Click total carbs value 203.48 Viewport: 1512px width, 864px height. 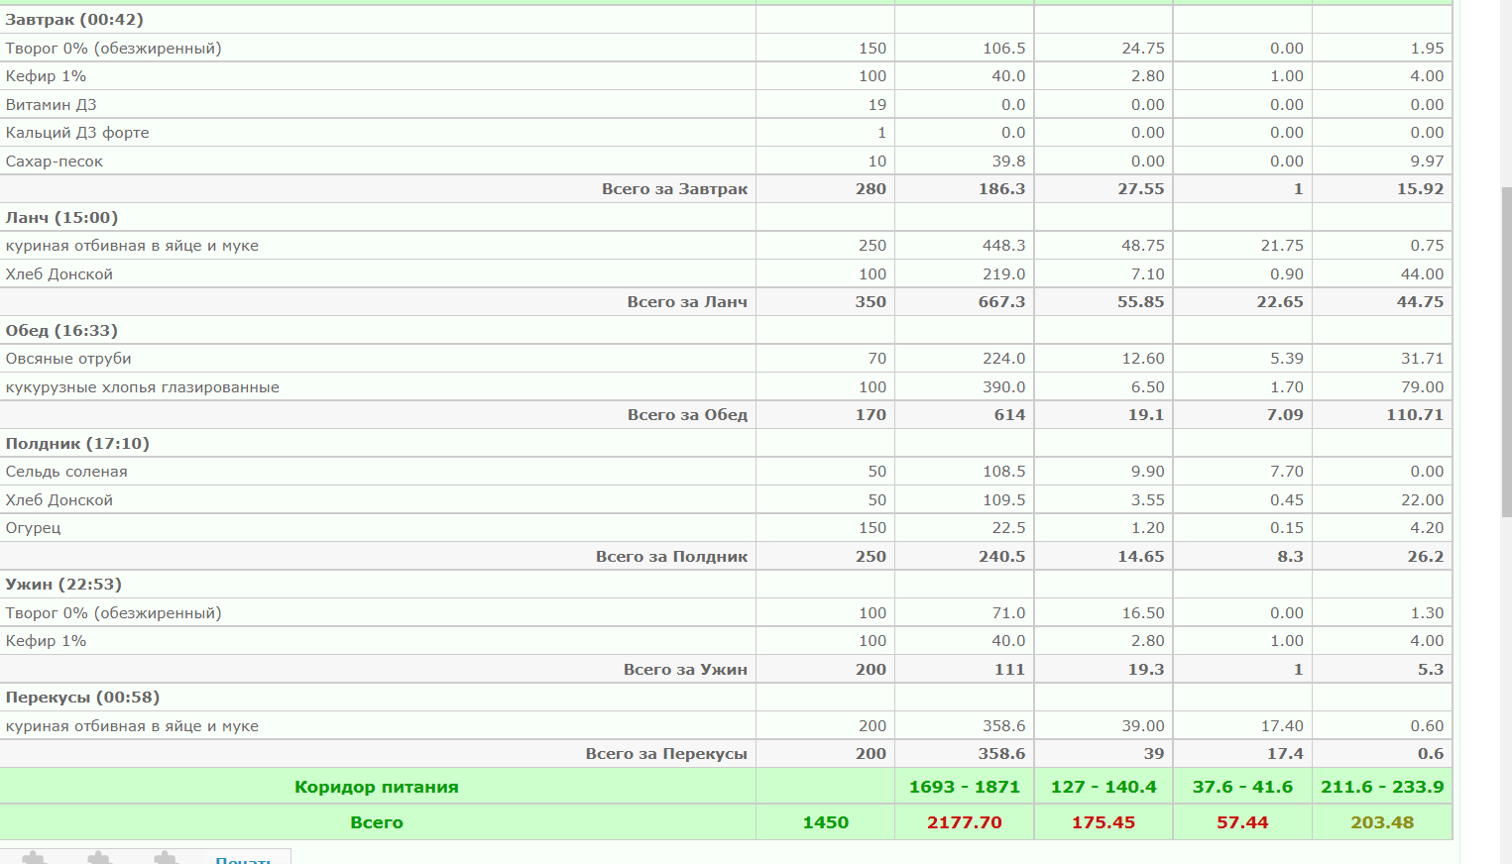click(1382, 822)
